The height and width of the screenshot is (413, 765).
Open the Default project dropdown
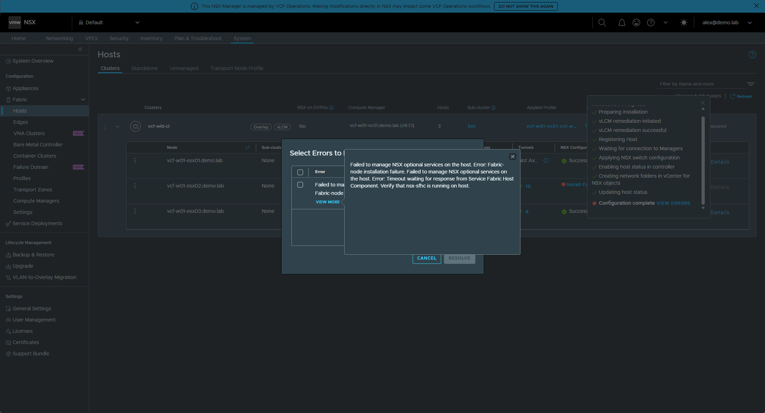click(109, 23)
